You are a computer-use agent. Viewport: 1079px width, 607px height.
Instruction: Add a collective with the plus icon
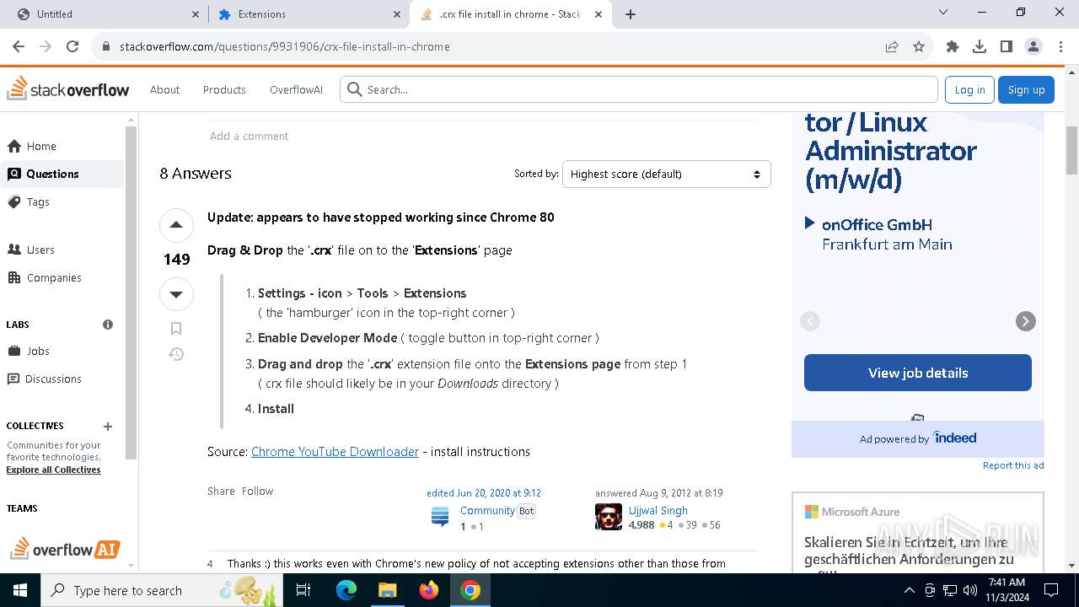click(x=108, y=427)
